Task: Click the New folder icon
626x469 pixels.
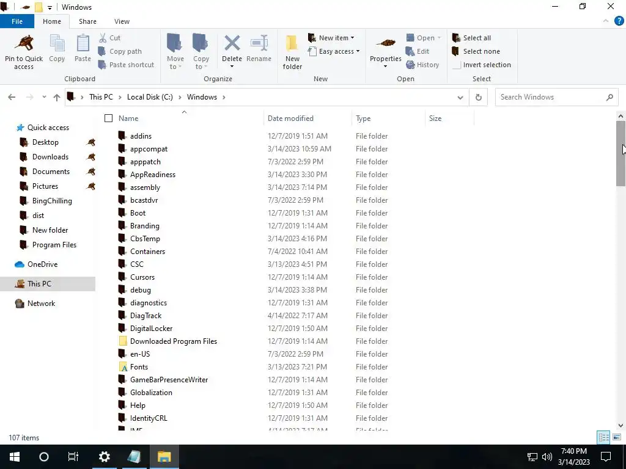Action: pyautogui.click(x=292, y=43)
